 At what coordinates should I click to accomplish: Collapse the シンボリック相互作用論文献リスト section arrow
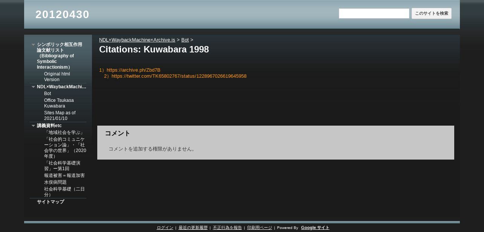click(33, 45)
